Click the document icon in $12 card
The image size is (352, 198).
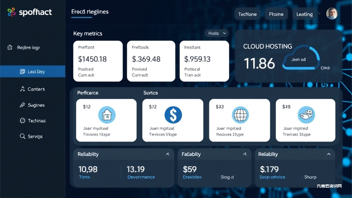(x=107, y=115)
